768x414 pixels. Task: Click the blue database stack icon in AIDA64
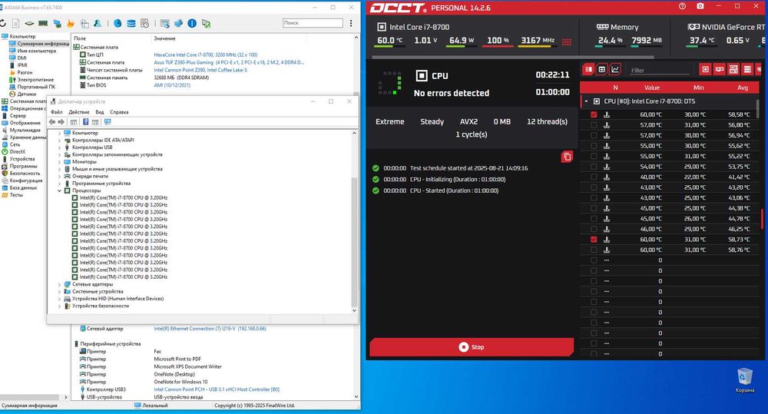(131, 23)
